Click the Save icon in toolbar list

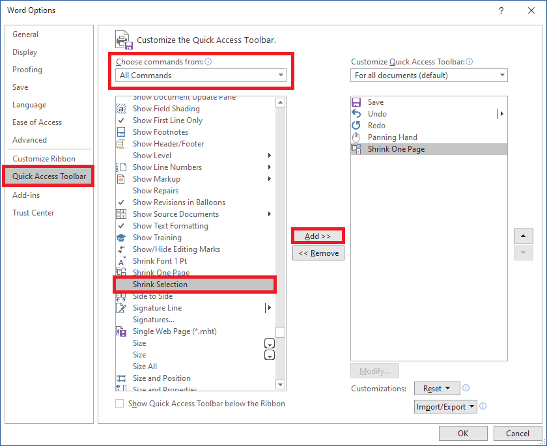(356, 102)
